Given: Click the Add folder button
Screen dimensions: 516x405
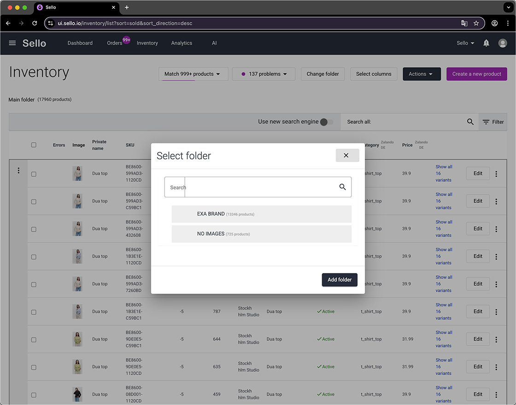Looking at the screenshot, I should tap(340, 279).
